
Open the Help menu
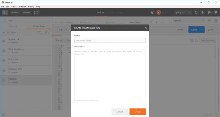(x=38, y=7)
